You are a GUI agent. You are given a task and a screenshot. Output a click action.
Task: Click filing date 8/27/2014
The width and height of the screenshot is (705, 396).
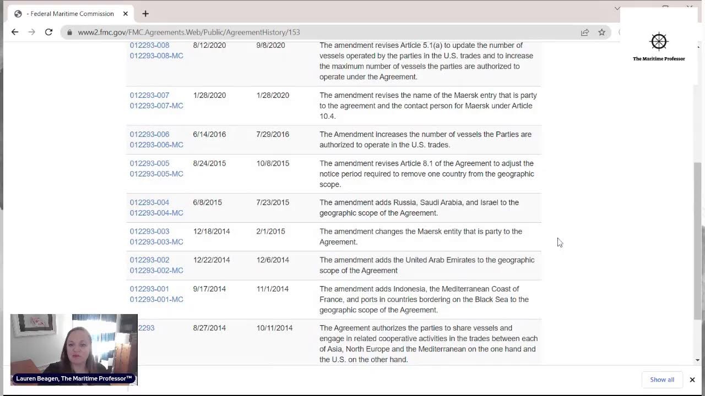coord(209,328)
